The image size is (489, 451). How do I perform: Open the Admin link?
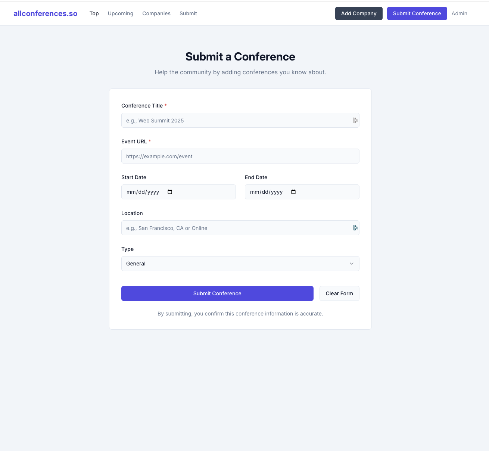point(459,13)
